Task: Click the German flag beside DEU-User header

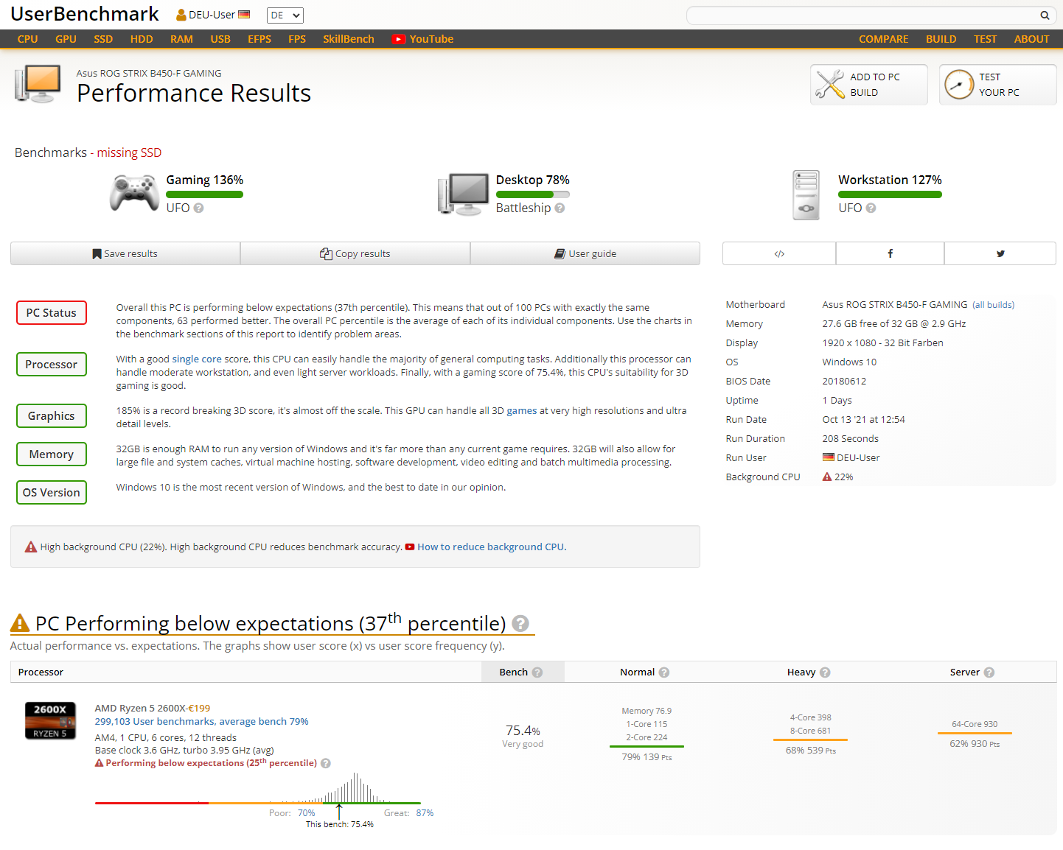Action: click(x=244, y=15)
